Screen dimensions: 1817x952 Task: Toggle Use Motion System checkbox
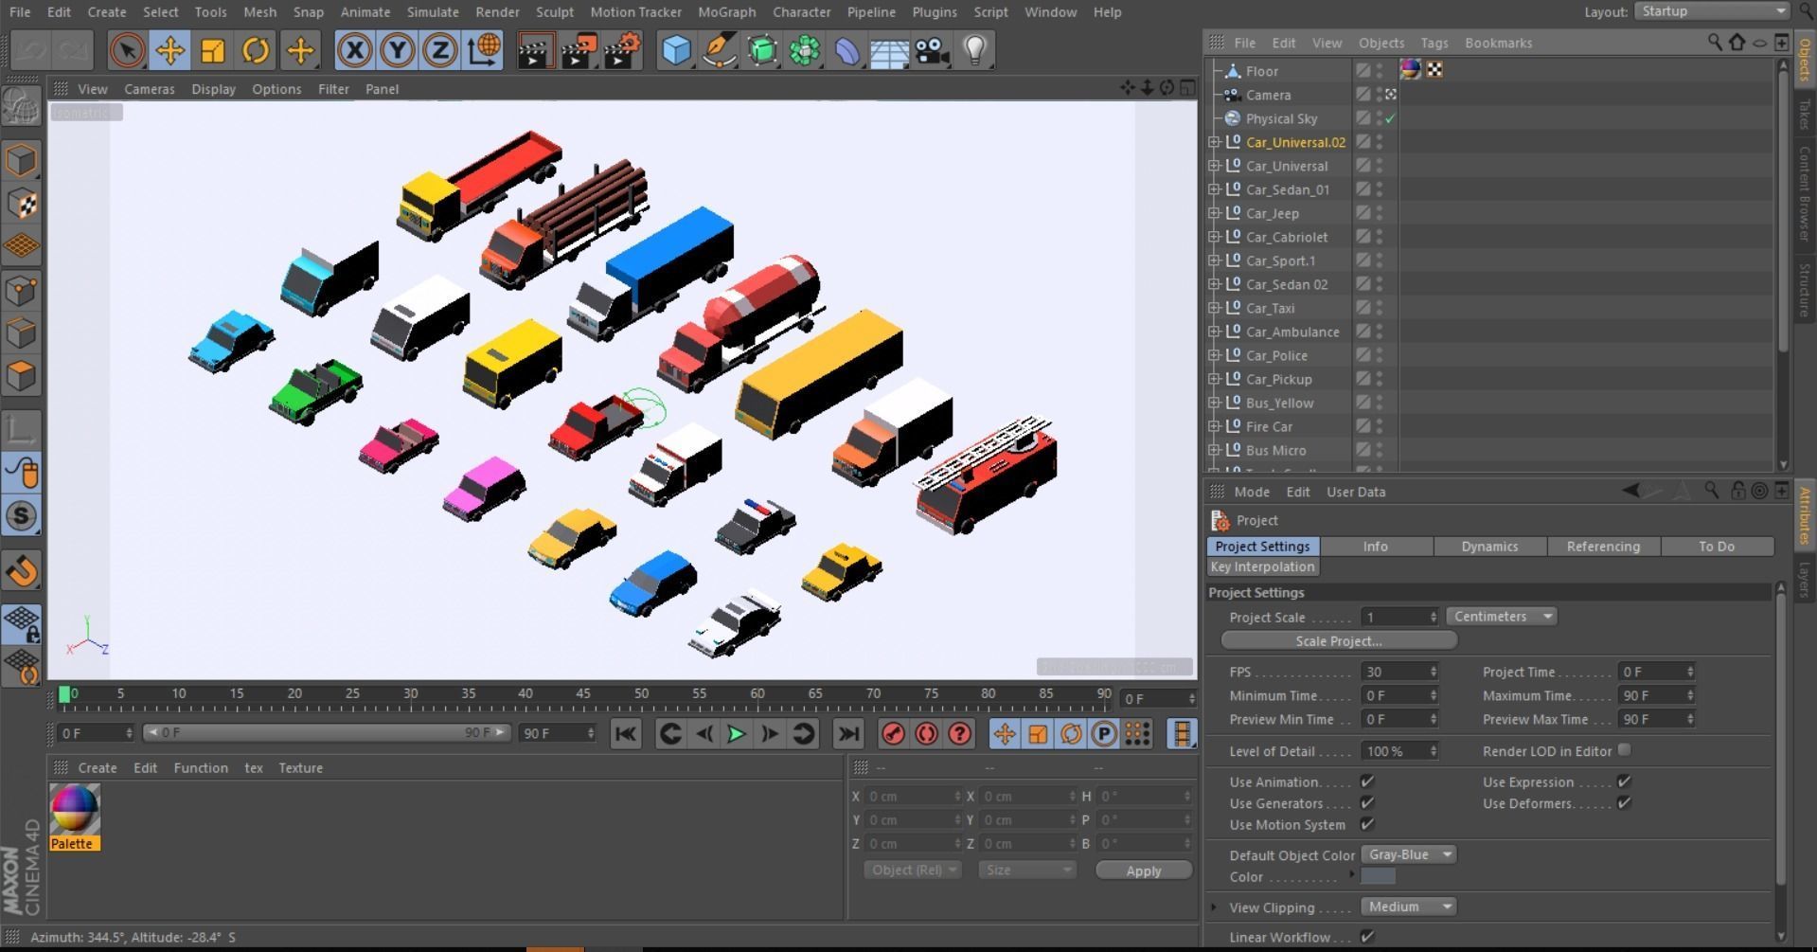pyautogui.click(x=1367, y=824)
